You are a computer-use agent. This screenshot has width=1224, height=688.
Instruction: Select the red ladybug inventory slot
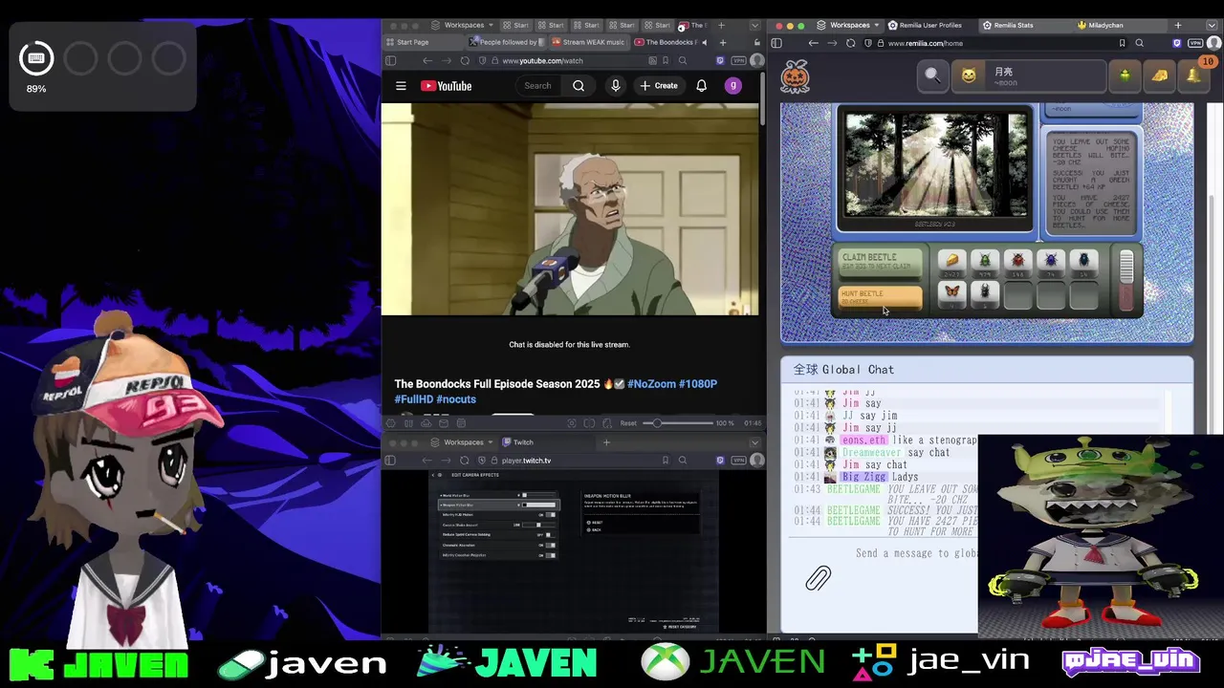click(1017, 262)
